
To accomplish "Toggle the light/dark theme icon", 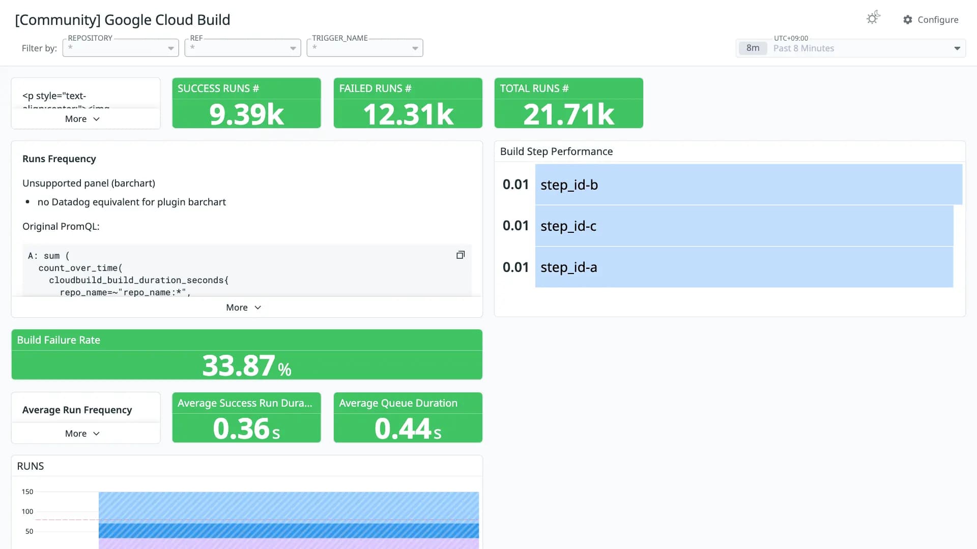I will point(873,18).
